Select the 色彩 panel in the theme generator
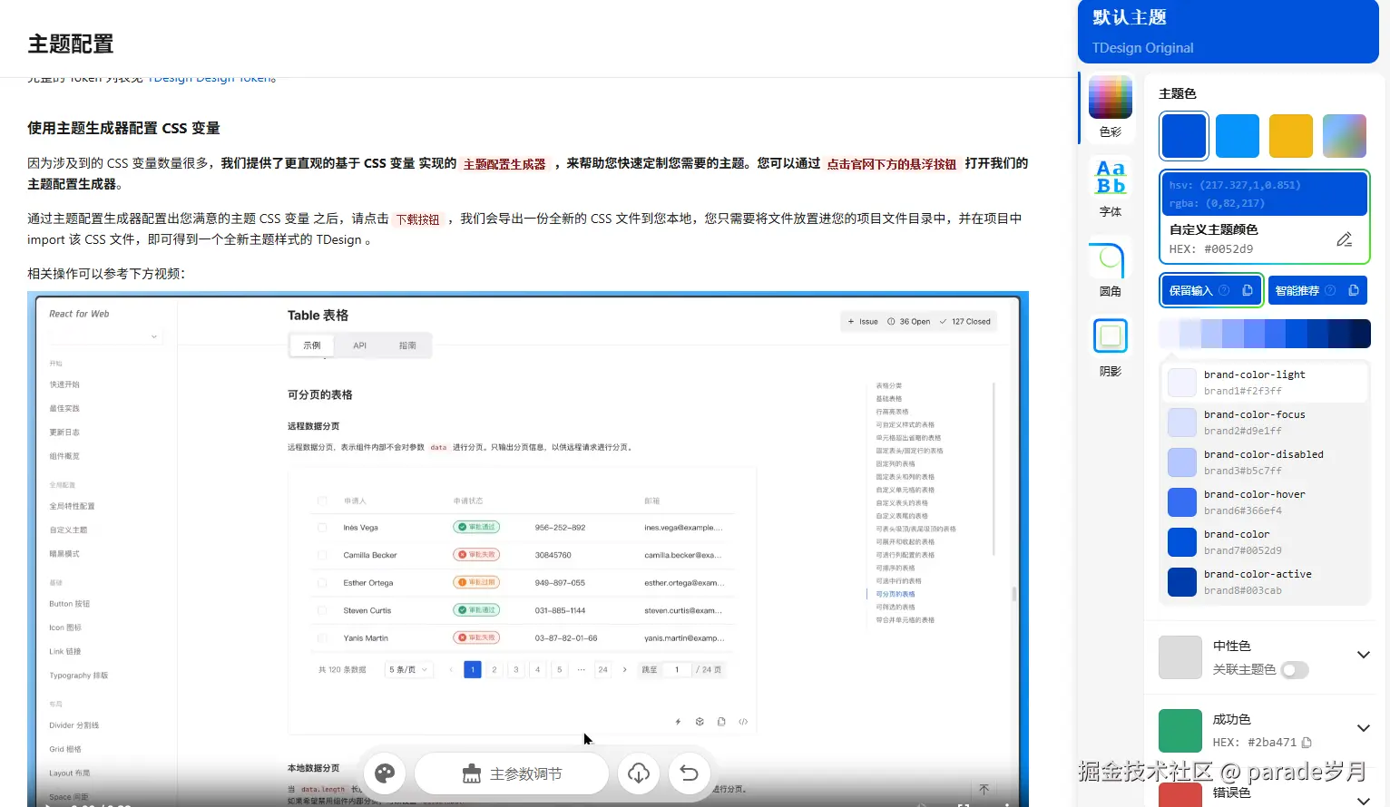This screenshot has width=1390, height=807. (1110, 105)
